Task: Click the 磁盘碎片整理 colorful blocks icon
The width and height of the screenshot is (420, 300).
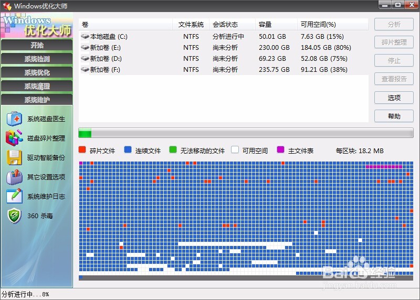Action: 14,138
